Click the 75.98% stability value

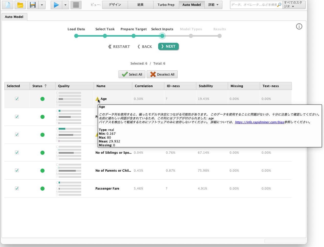(x=203, y=171)
